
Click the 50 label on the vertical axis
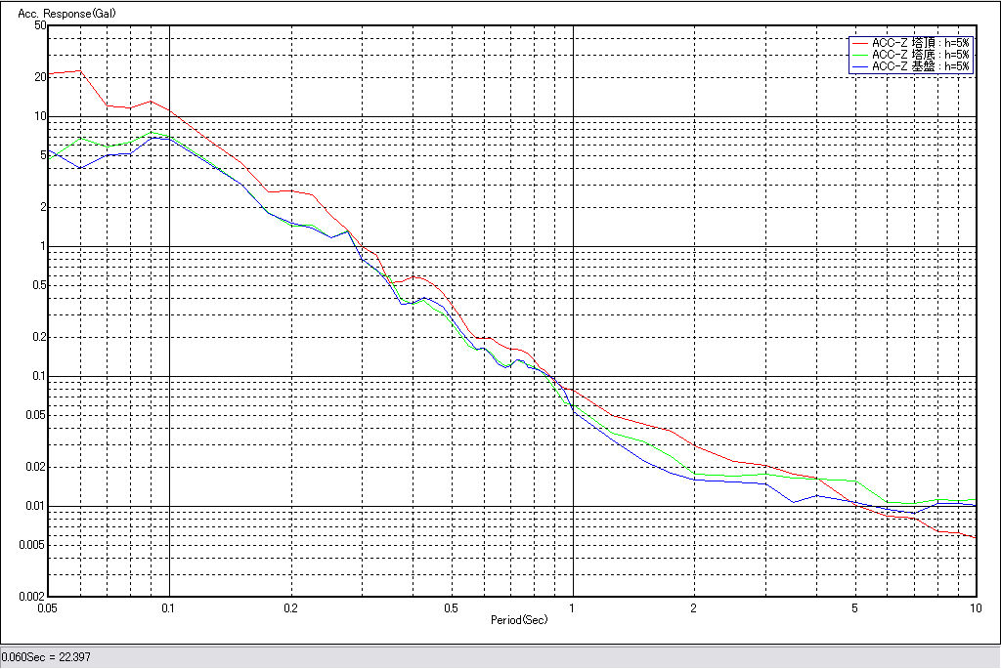[x=40, y=25]
